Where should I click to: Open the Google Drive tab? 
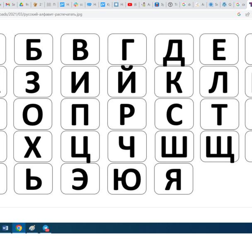point(23,5)
